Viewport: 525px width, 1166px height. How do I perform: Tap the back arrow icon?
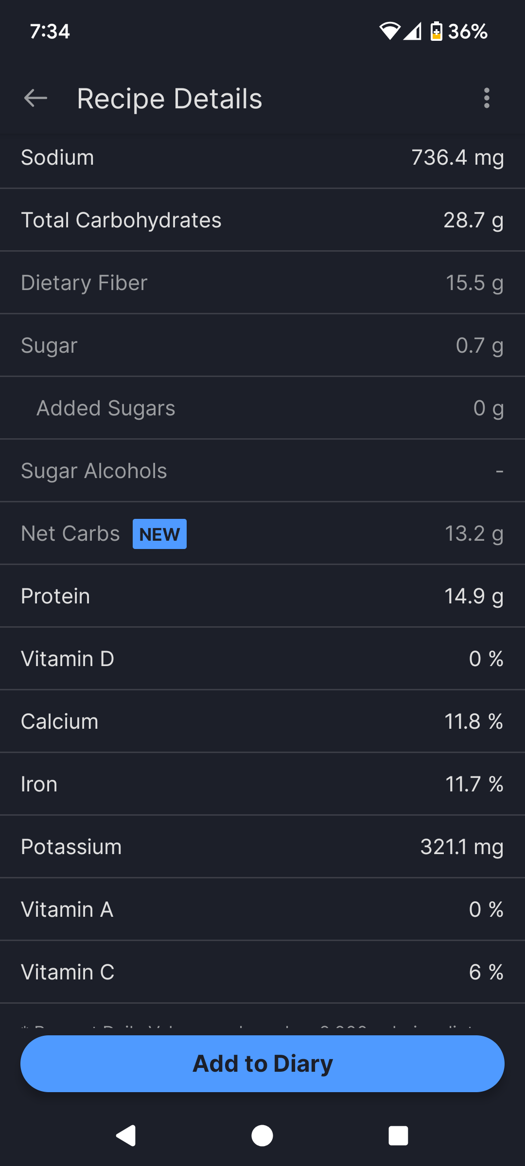click(x=35, y=98)
